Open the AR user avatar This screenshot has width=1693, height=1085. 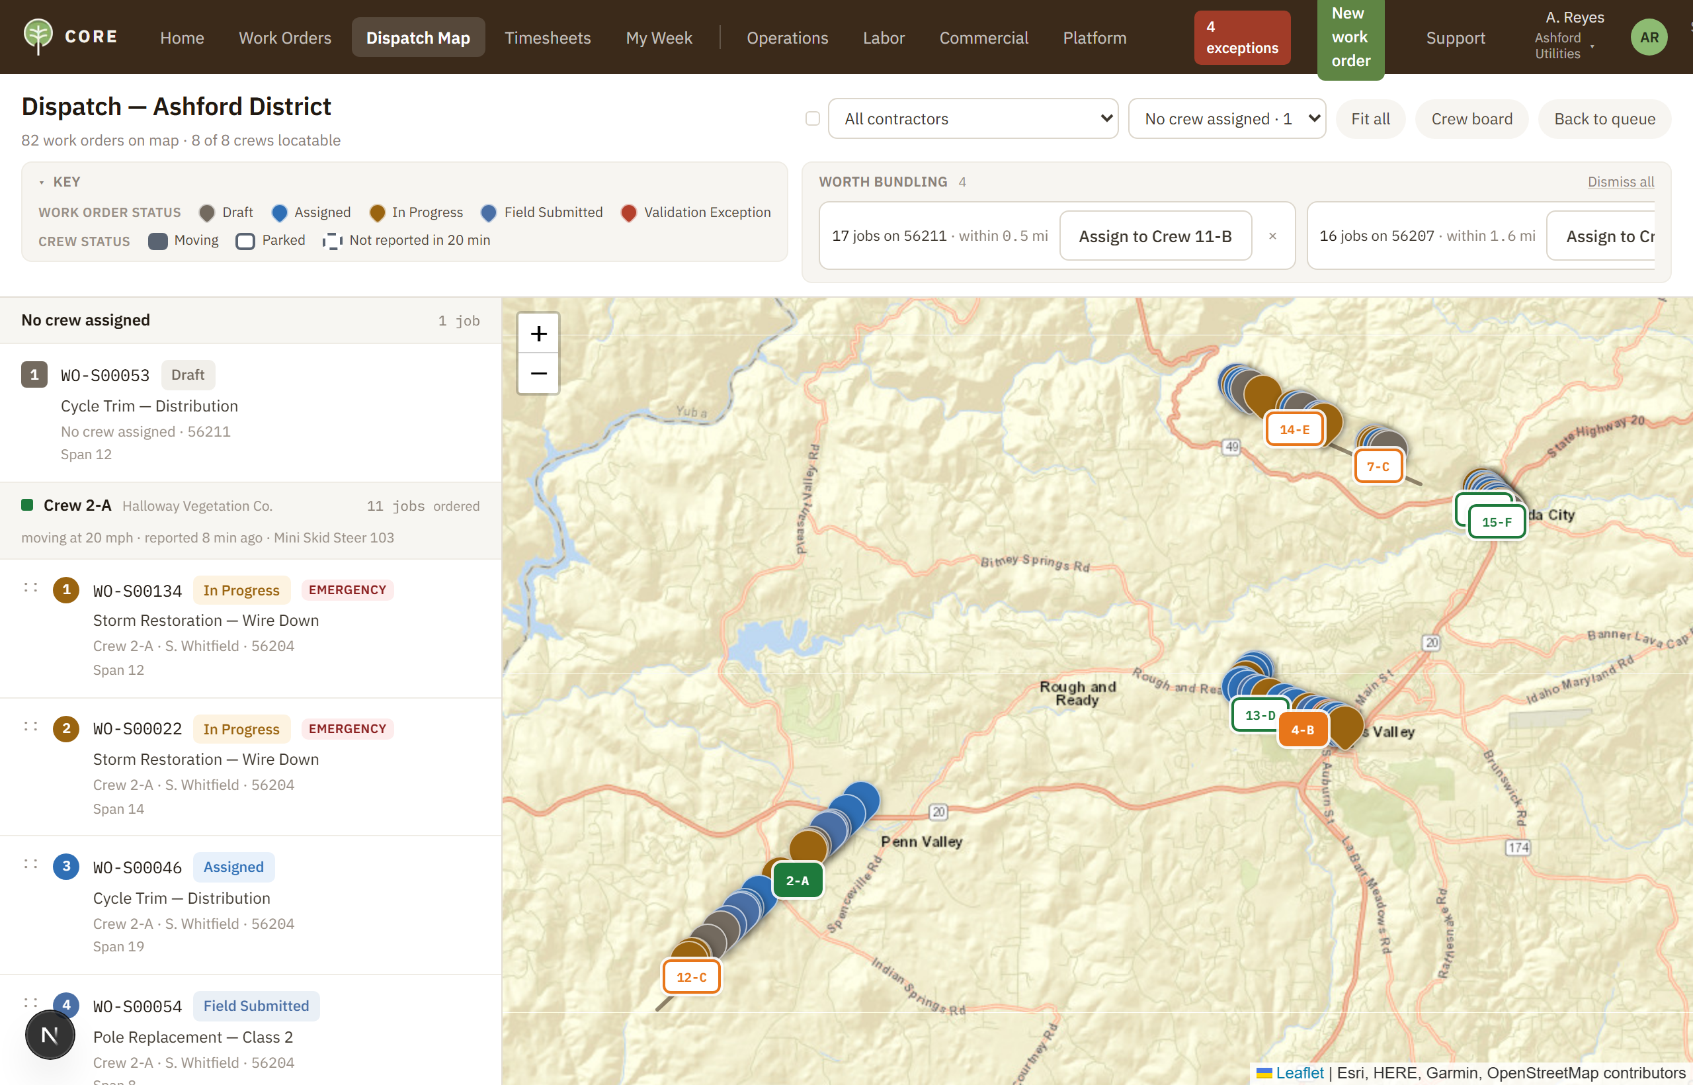coord(1649,36)
